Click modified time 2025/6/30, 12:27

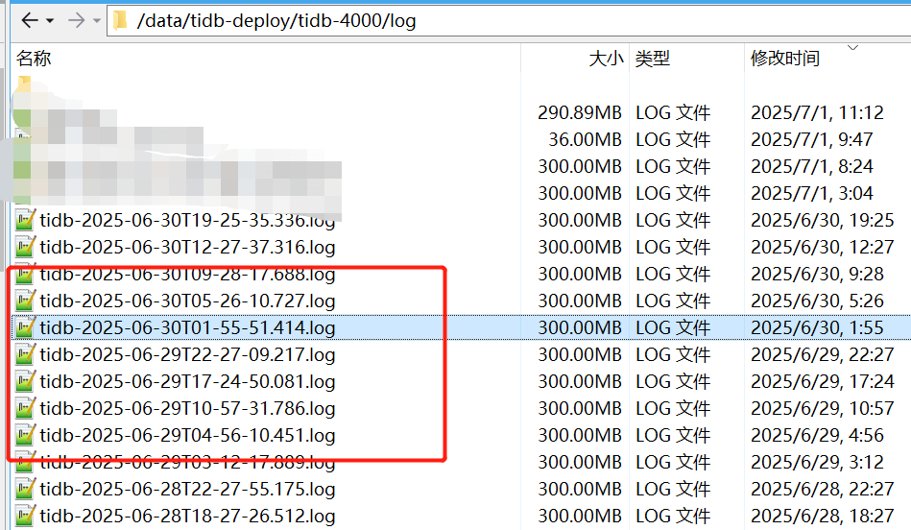pyautogui.click(x=822, y=247)
